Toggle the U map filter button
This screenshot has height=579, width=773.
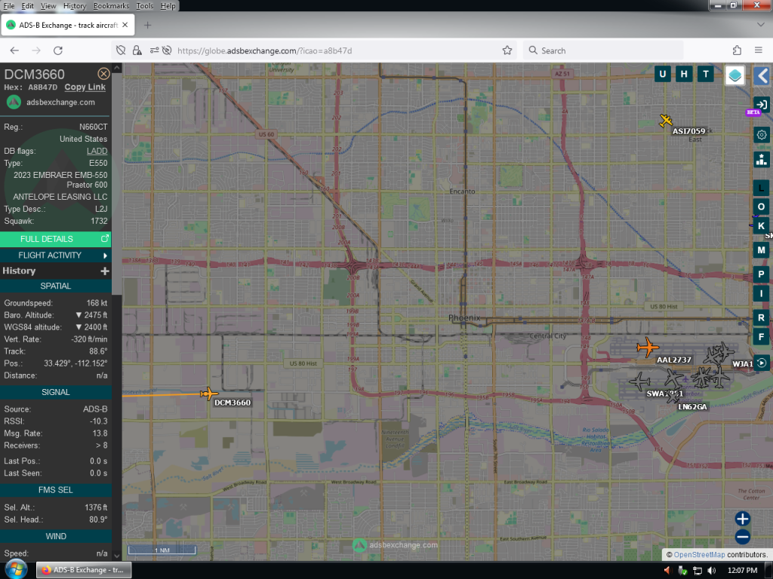tap(662, 75)
